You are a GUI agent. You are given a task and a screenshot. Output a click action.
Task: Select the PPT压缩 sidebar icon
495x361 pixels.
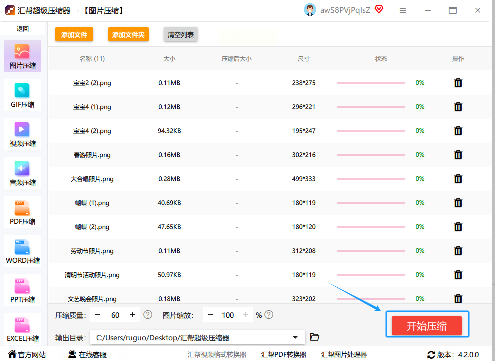[22, 290]
